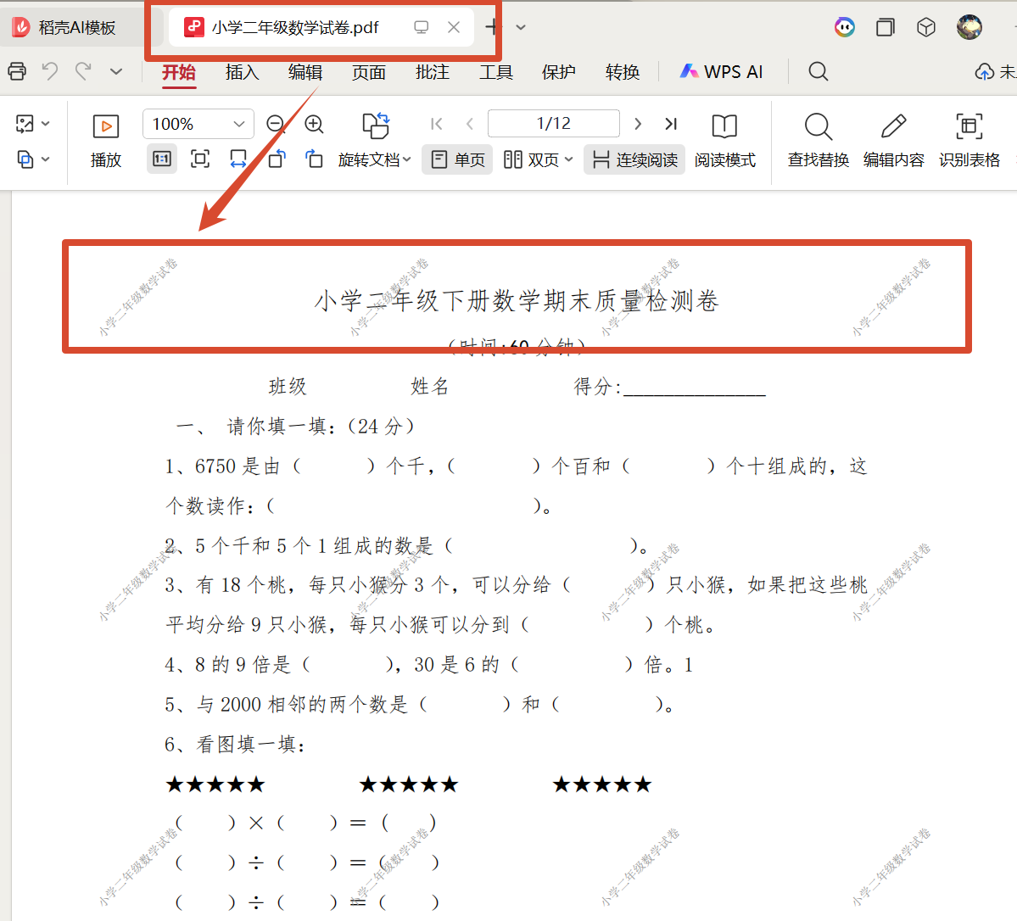The image size is (1017, 921).
Task: Click the fit page icon
Action: coord(200,159)
